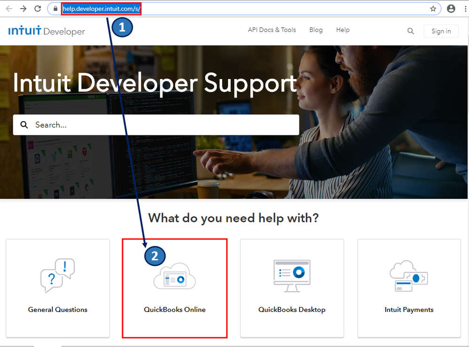Open API Docs & Tools menu
Image resolution: width=469 pixels, height=347 pixels.
(272, 30)
